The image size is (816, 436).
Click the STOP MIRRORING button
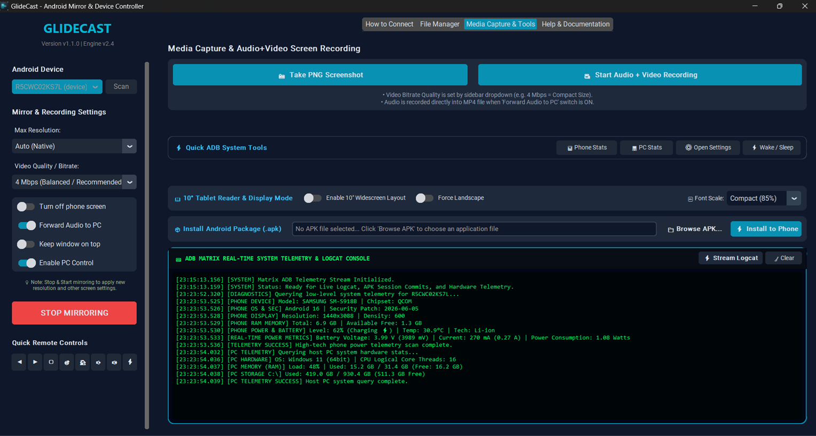pos(74,313)
